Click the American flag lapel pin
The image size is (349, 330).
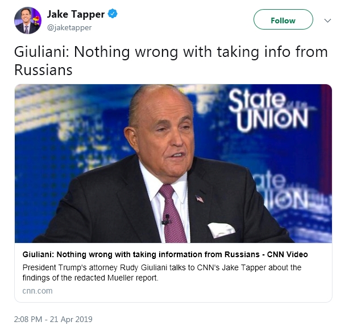tap(199, 199)
